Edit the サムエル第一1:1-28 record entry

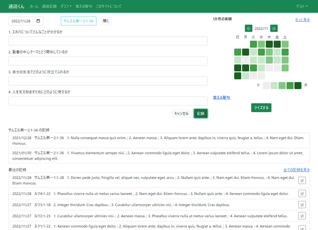pos(302,180)
